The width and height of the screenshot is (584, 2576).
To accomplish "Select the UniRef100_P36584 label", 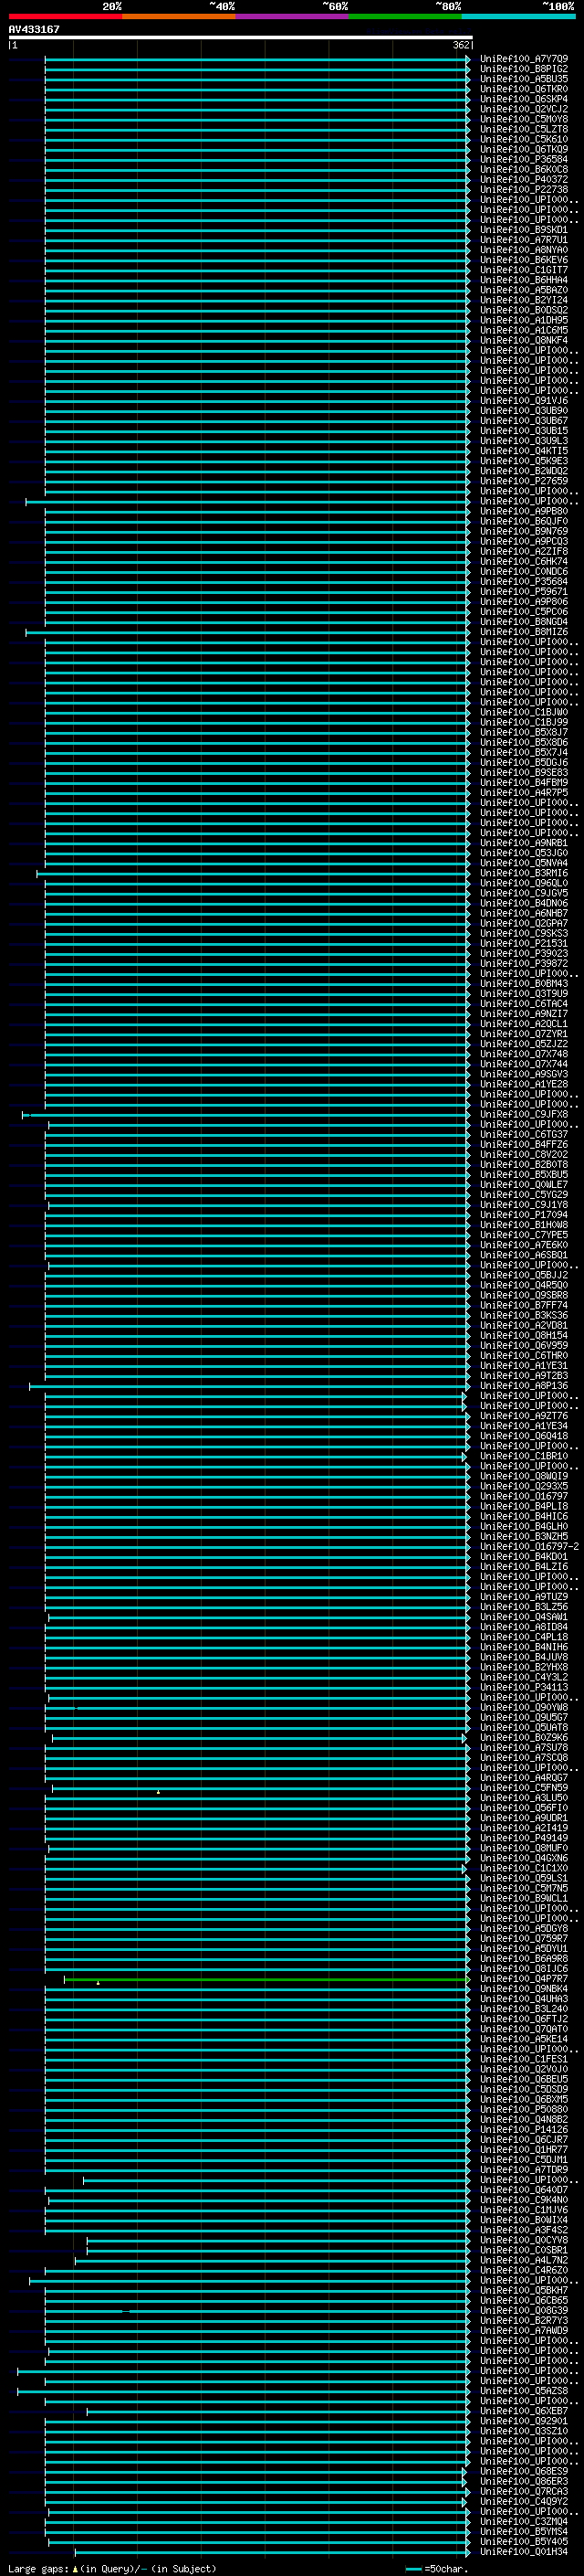I will [523, 159].
